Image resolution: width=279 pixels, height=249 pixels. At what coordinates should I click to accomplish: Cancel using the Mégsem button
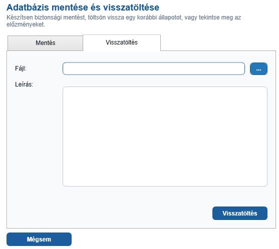point(39,239)
